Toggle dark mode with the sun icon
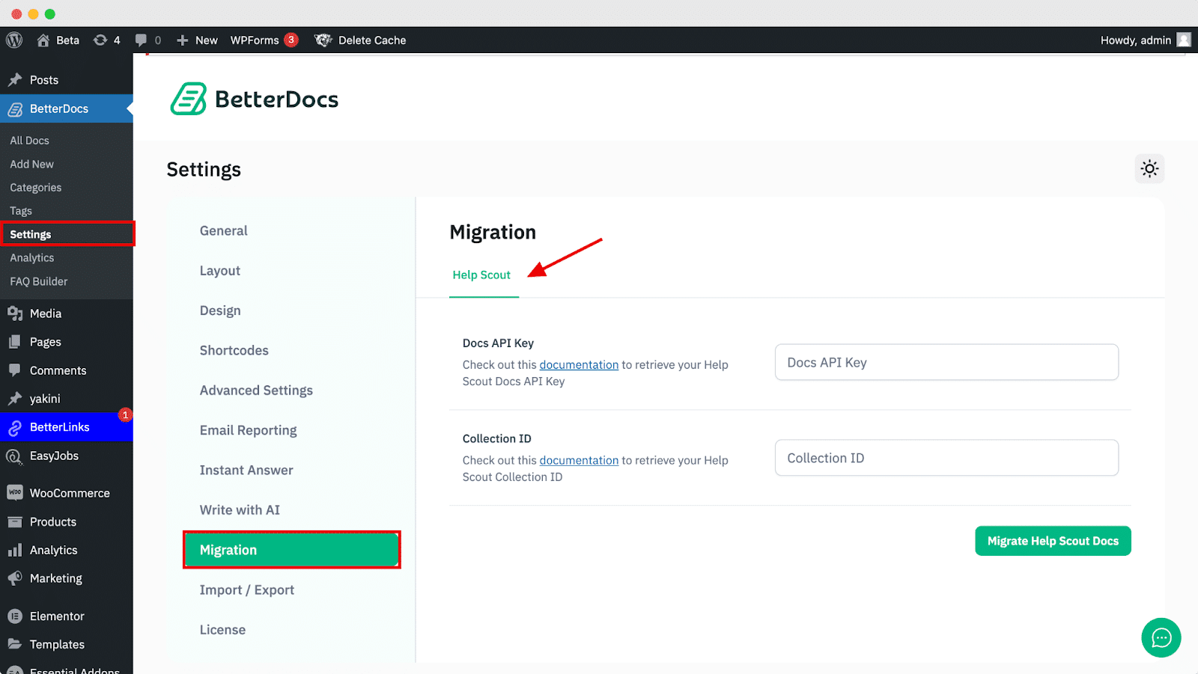1198x674 pixels. click(x=1149, y=168)
